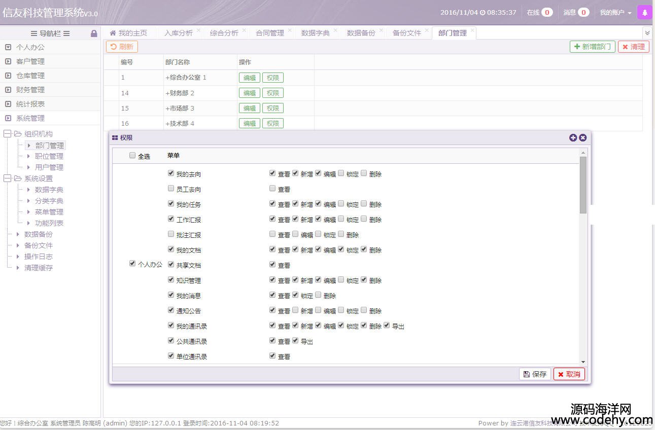Toggle the 全选 checkbox
This screenshot has width=655, height=430.
pyautogui.click(x=132, y=156)
